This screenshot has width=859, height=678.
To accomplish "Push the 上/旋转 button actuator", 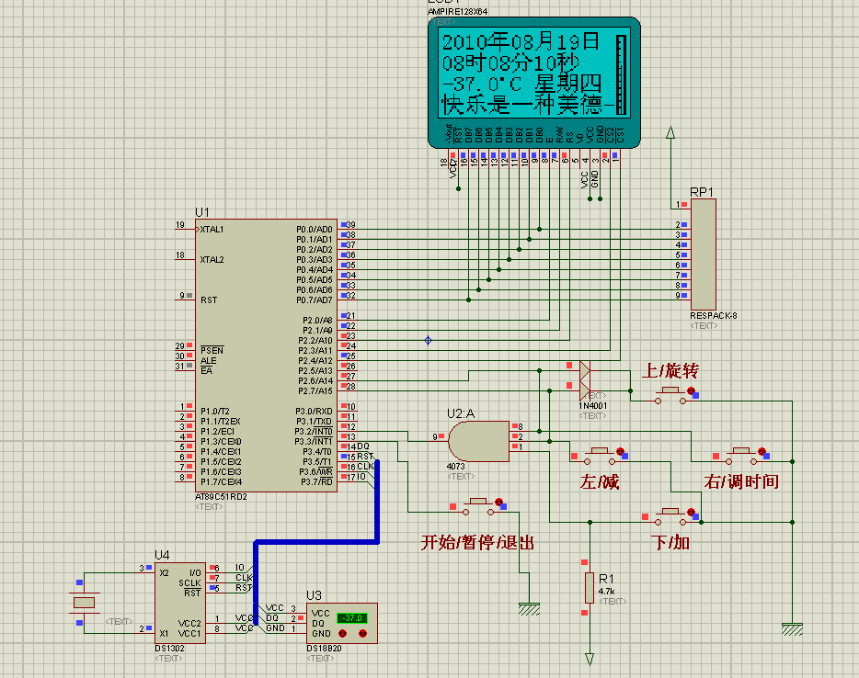I will 670,391.
